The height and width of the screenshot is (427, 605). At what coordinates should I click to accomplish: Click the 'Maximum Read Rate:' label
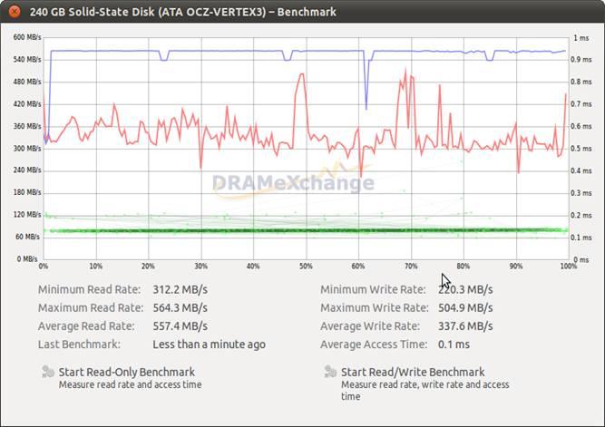[x=91, y=308]
